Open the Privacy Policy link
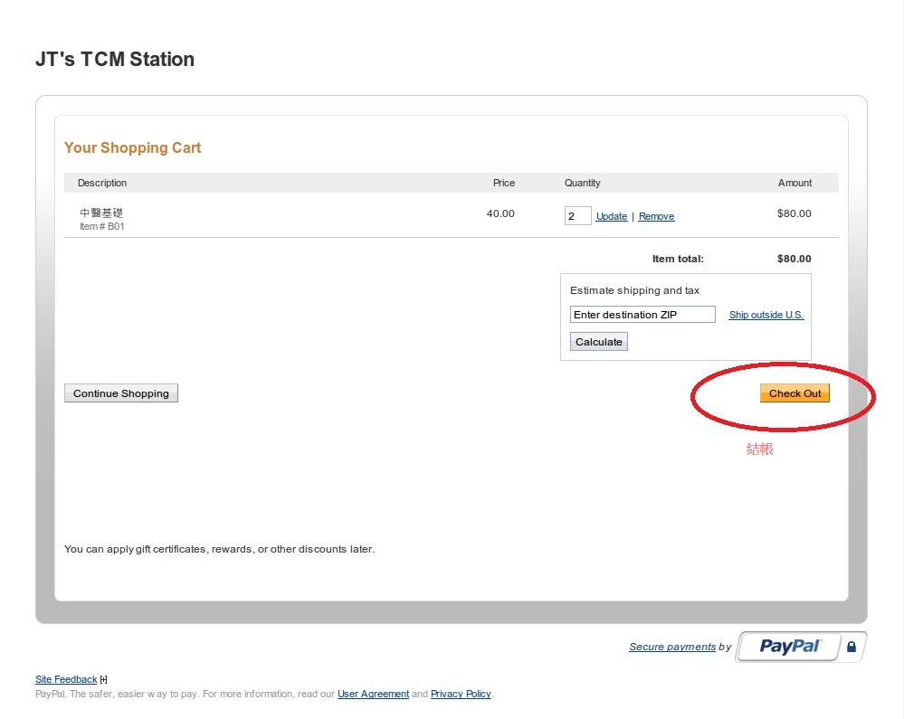The image size is (904, 719). click(x=461, y=694)
